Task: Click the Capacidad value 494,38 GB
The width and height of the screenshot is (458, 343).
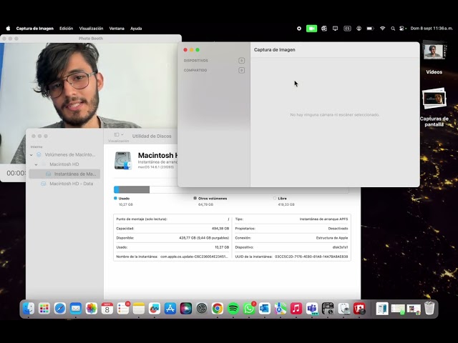Action: (220, 229)
